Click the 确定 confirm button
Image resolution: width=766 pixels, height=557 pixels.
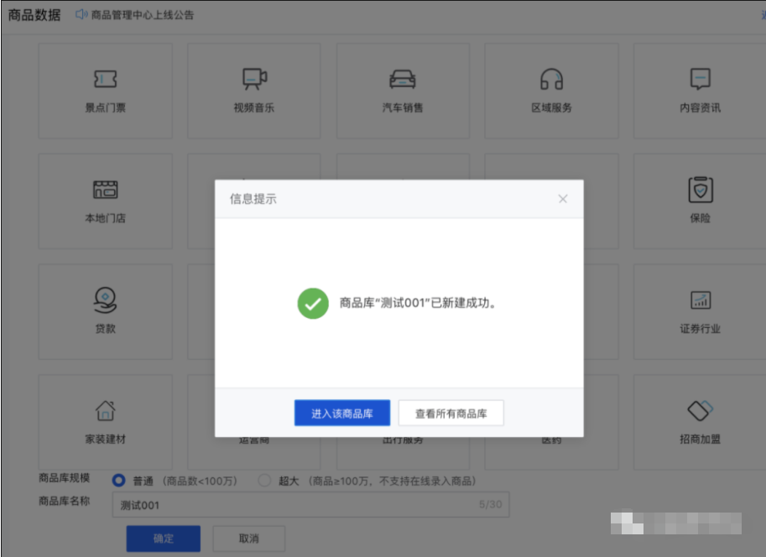tap(163, 539)
